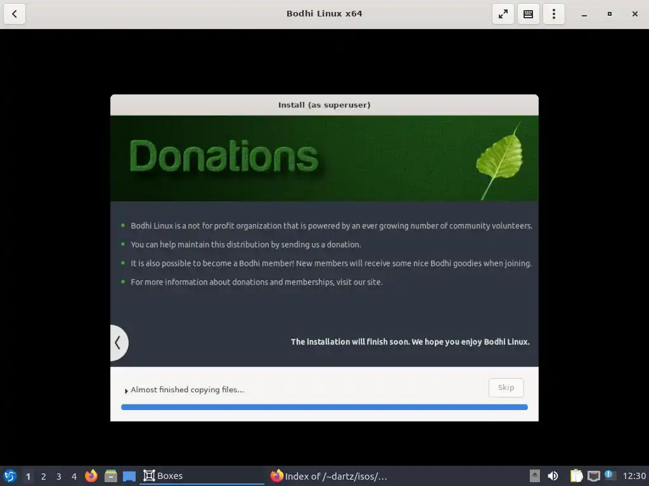Click the blue installation progress bar

tap(324, 407)
